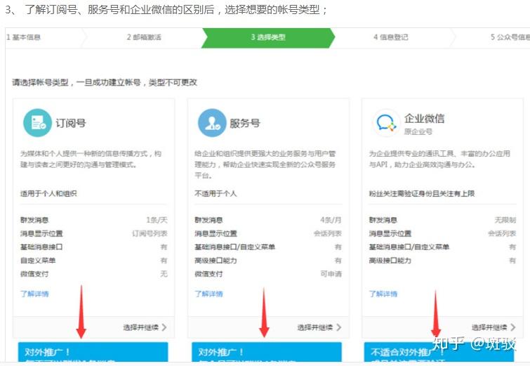Click 不适用于个人 text

[216, 193]
